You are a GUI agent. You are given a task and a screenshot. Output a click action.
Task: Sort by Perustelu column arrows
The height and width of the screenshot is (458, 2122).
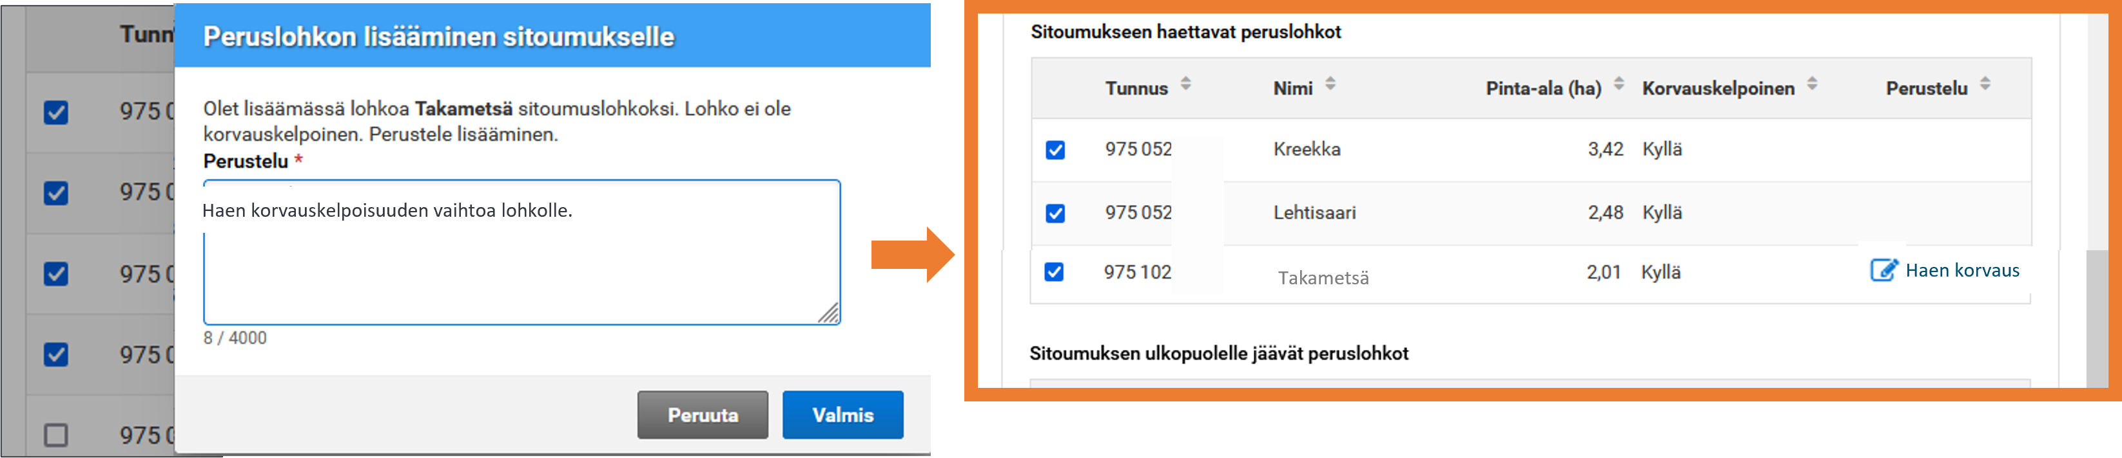pos(1985,84)
